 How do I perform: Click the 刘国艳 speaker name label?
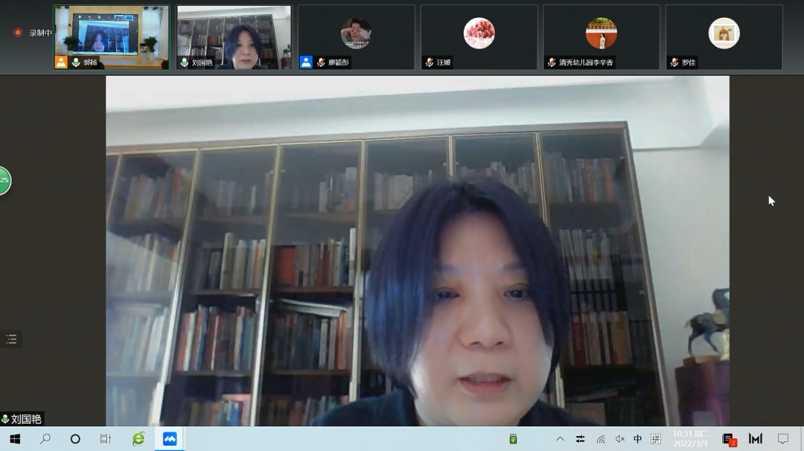[22, 419]
